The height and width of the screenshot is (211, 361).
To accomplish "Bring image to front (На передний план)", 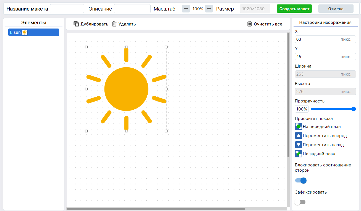I will pos(299,127).
